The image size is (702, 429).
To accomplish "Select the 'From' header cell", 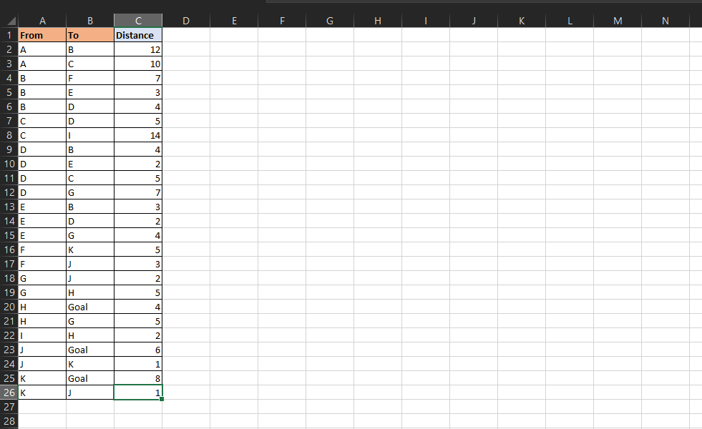I will pos(42,35).
